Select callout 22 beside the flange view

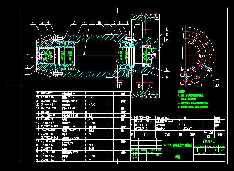(x=217, y=80)
